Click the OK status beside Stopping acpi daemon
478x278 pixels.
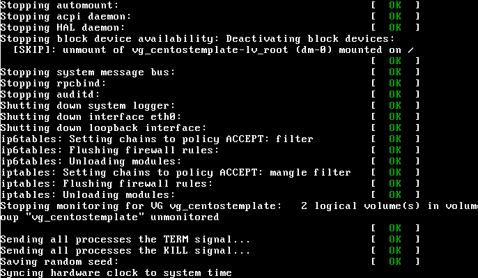pos(395,16)
